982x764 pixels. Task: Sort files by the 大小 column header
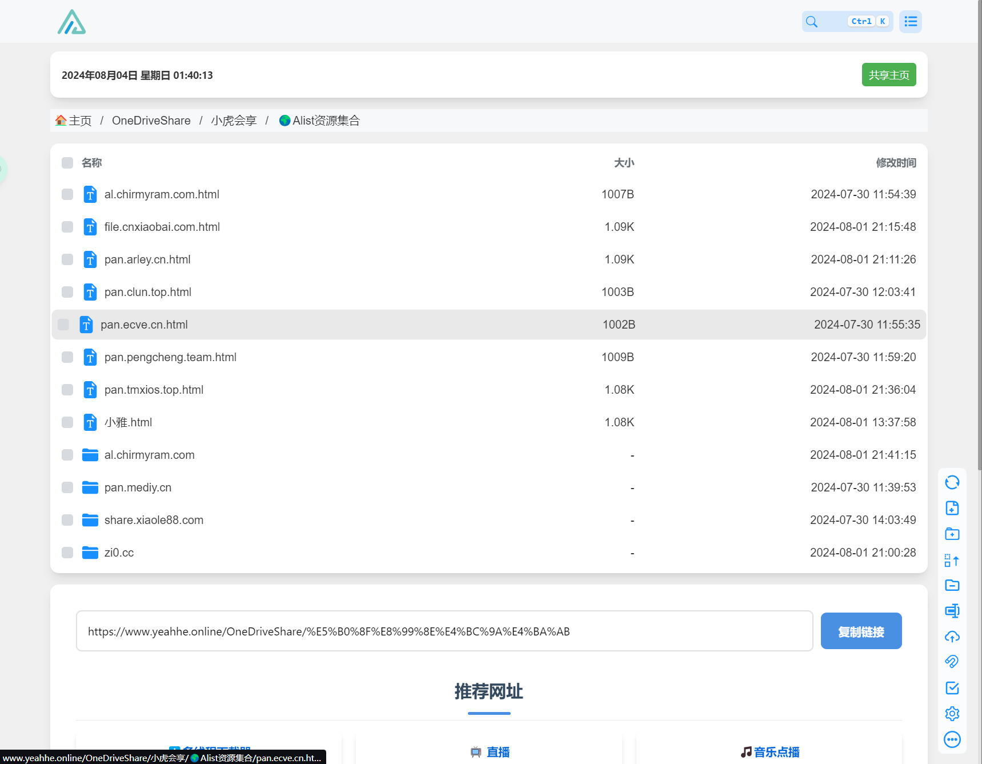click(x=624, y=163)
